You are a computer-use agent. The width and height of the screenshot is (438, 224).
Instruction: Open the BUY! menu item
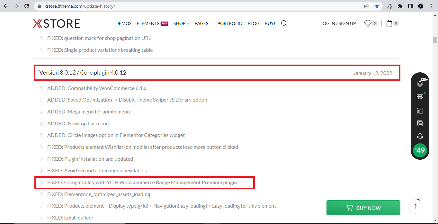270,23
